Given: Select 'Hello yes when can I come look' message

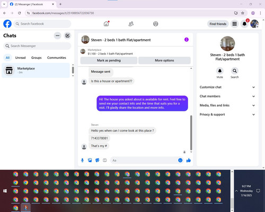Looking at the screenshot, I should coord(122,130).
